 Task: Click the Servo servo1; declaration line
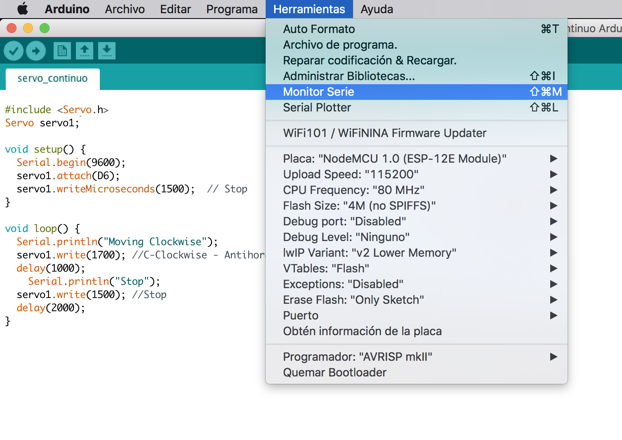[x=42, y=123]
